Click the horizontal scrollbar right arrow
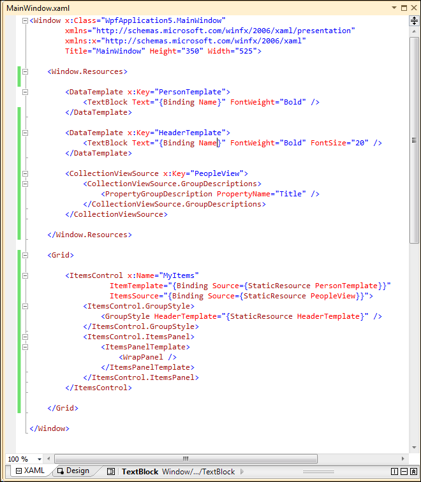 coord(403,458)
